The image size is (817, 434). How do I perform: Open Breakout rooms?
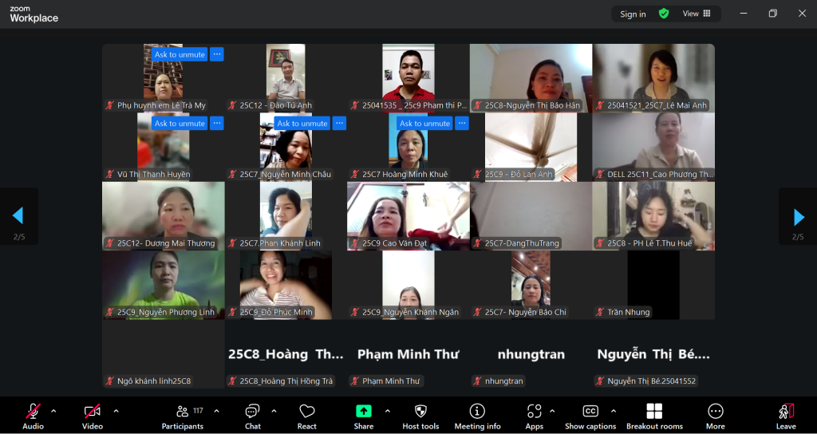click(654, 415)
